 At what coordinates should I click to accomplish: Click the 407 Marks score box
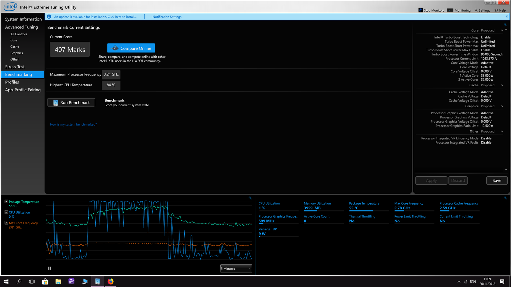pos(70,49)
